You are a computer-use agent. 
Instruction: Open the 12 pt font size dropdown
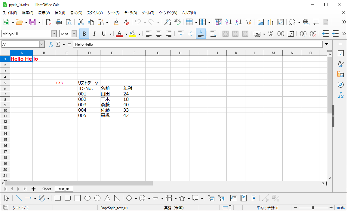pos(74,34)
